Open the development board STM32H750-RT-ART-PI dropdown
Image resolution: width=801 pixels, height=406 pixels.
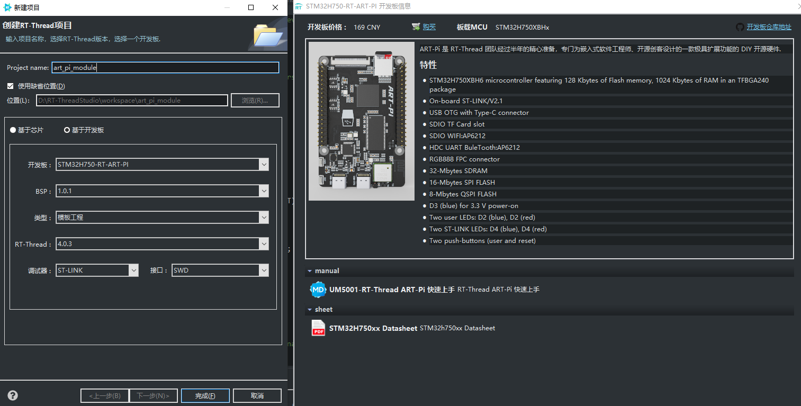[x=163, y=165]
